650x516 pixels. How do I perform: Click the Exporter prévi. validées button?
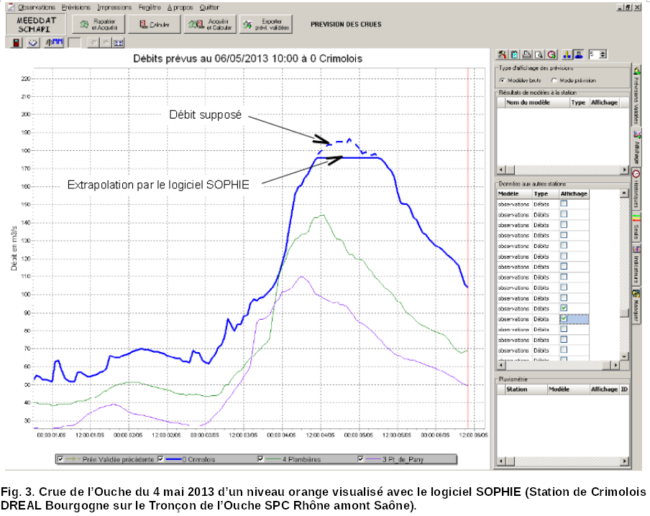point(266,24)
